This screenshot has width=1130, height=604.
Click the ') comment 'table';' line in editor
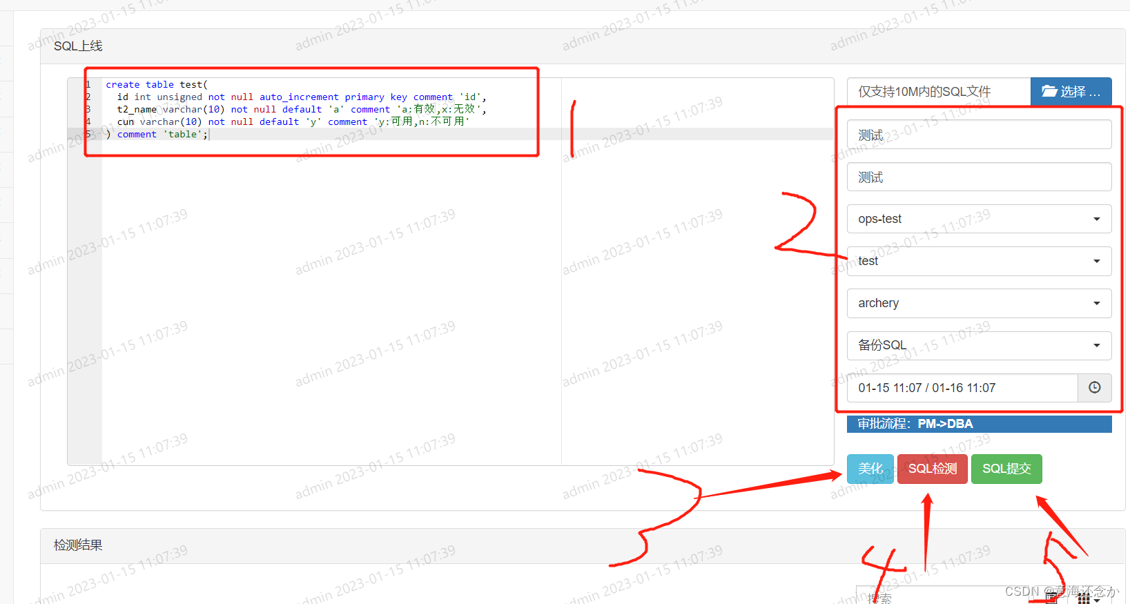tap(157, 134)
